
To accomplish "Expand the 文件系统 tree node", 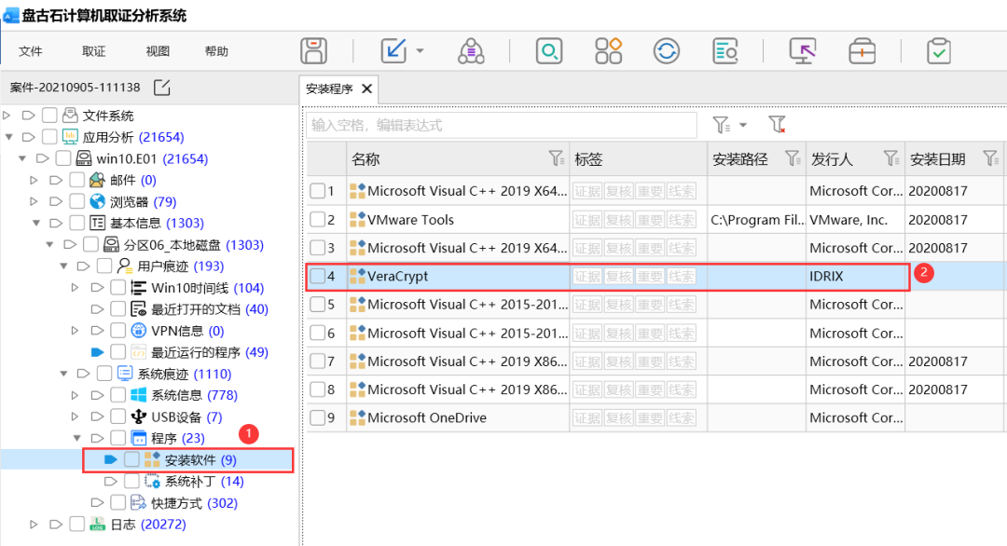I will (7, 116).
